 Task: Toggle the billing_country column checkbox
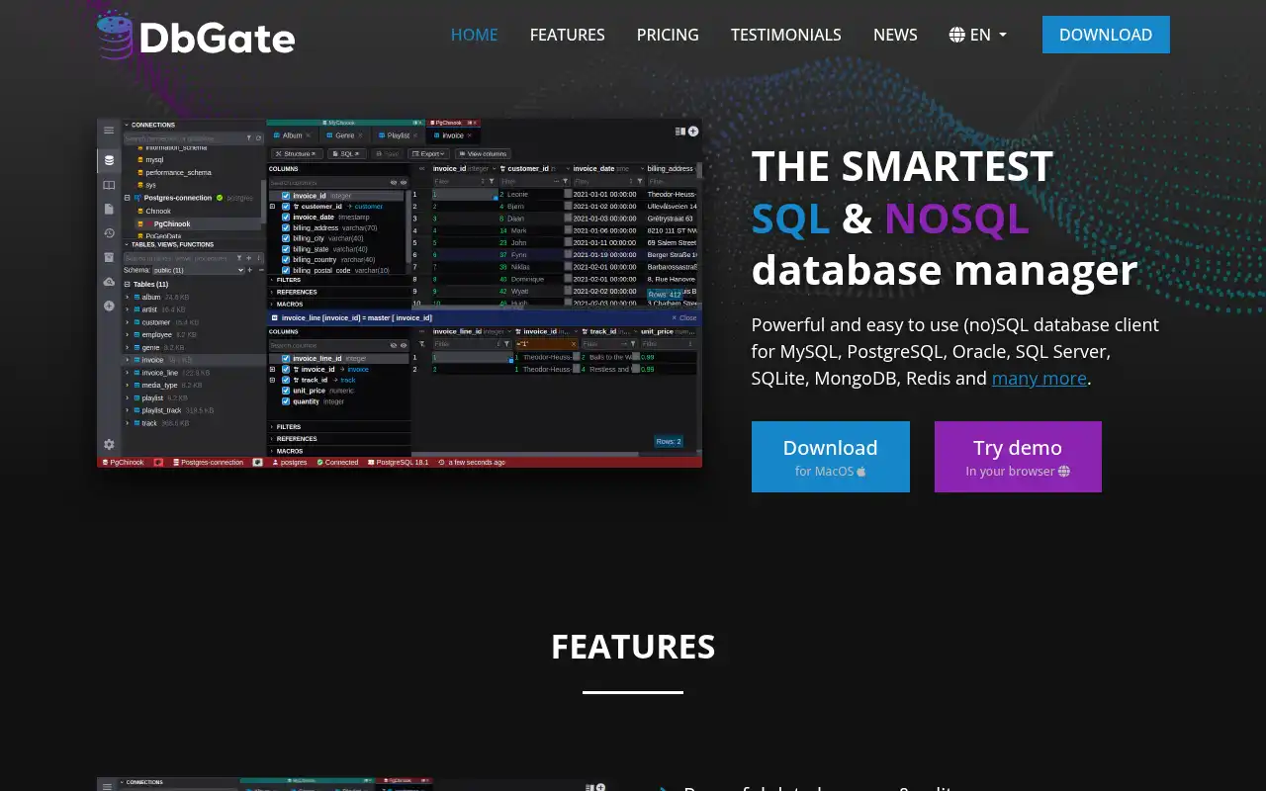286,260
